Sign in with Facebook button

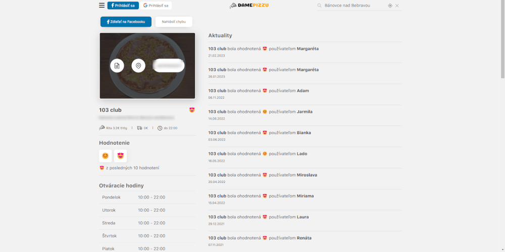[123, 6]
